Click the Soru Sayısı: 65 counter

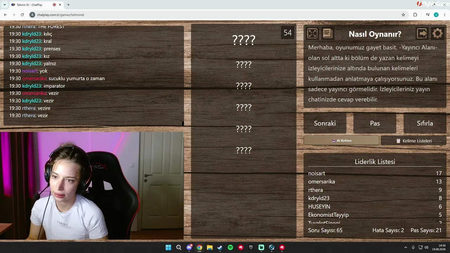(325, 230)
